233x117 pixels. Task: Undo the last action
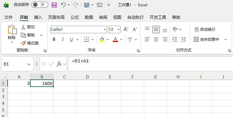tap(63, 5)
